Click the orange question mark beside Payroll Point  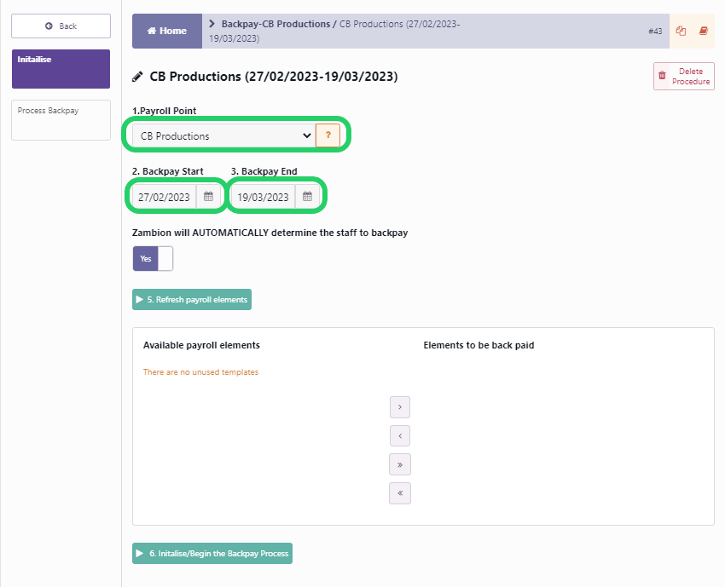[x=328, y=135]
